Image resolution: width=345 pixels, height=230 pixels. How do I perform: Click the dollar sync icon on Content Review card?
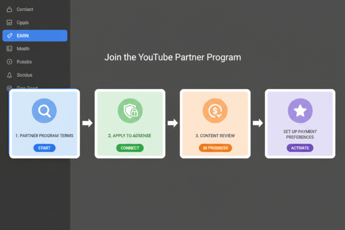(x=215, y=110)
